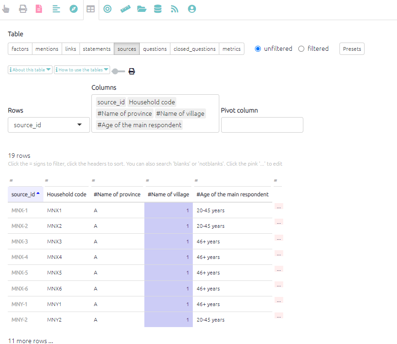Switch to the closed_questions table tab
The image size is (397, 344).
[x=195, y=49]
